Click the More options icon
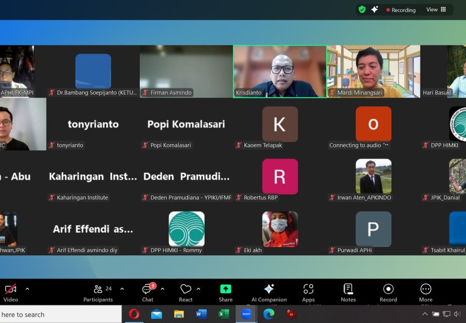 pyautogui.click(x=426, y=288)
